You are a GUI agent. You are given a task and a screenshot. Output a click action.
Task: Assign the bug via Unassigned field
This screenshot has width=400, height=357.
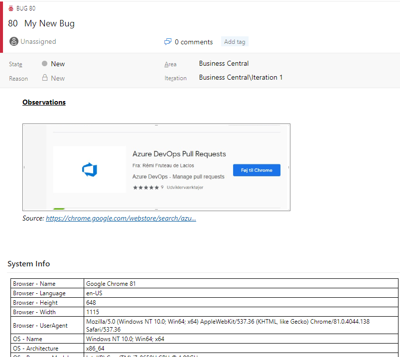pos(38,41)
